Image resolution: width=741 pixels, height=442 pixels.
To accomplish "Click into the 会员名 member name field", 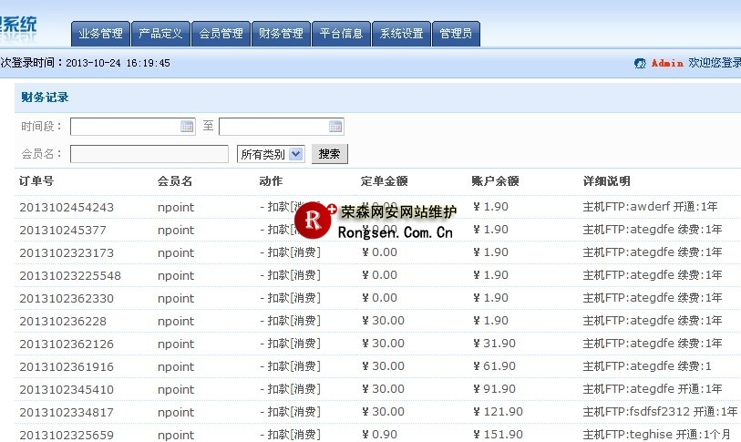I will tap(149, 154).
